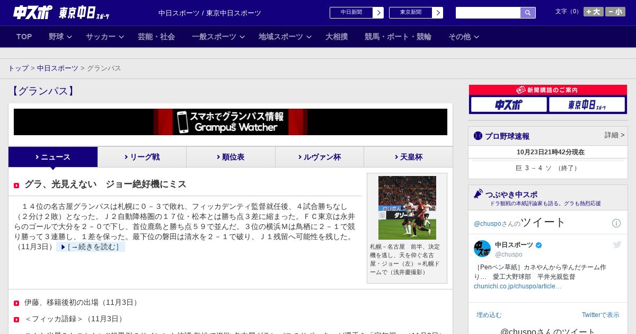Open article 伊藤、移籍後初の出場
Screen dimensions: 636x334
82,303
